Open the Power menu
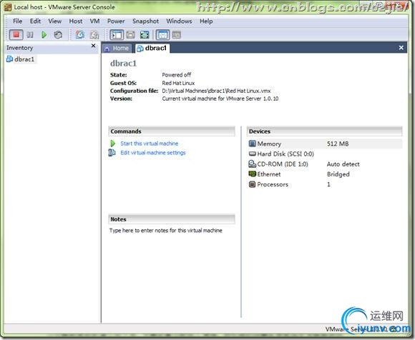The height and width of the screenshot is (340, 415). click(x=116, y=21)
